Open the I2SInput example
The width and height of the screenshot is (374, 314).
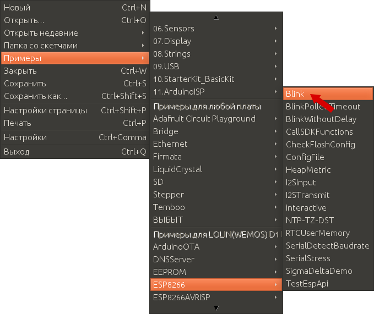click(x=328, y=182)
